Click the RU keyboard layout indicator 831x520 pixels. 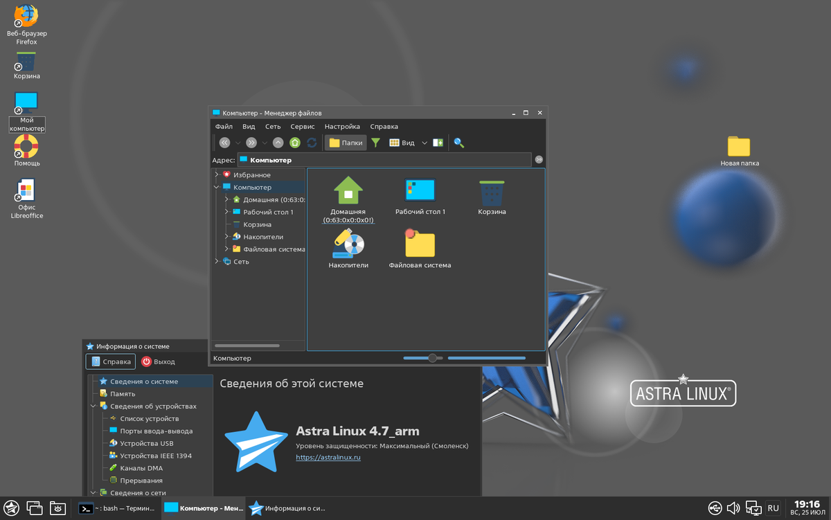pyautogui.click(x=774, y=508)
